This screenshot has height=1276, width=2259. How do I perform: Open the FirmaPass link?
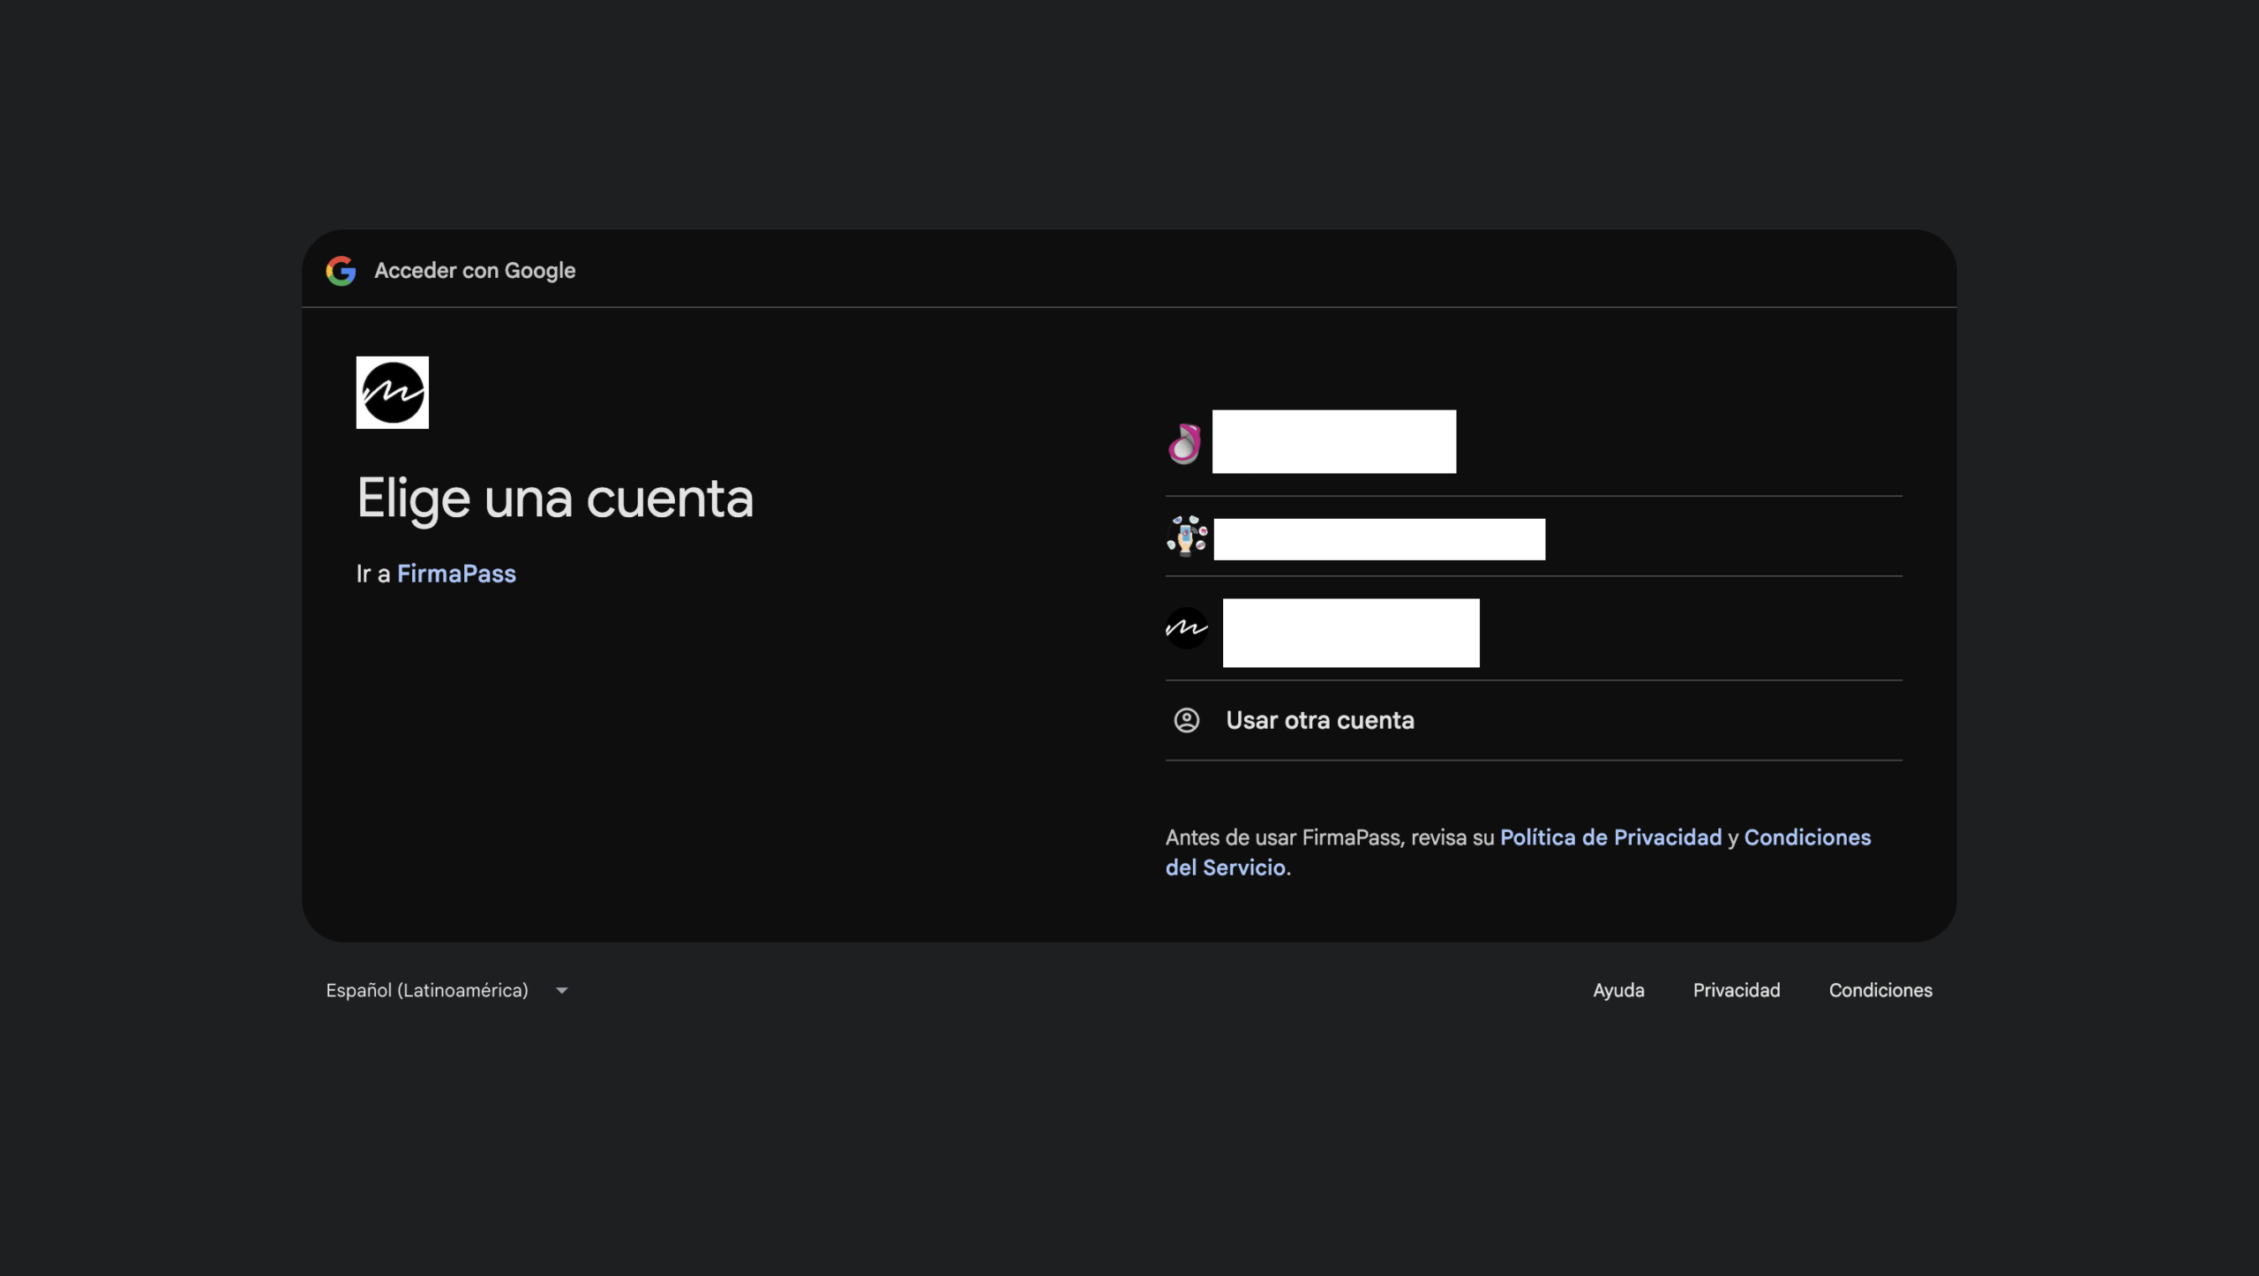456,574
